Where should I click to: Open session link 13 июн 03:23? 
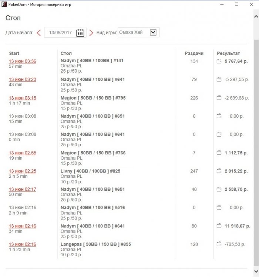point(23,79)
